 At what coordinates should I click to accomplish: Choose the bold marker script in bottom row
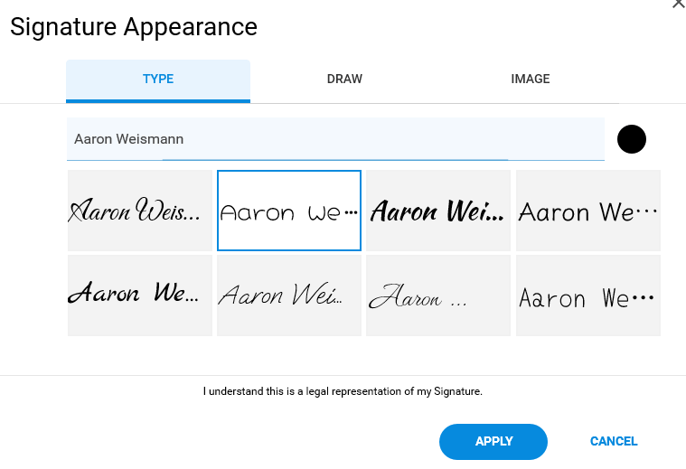pyautogui.click(x=140, y=295)
